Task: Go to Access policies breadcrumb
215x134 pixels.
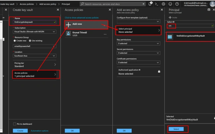Action: (x=27, y=4)
